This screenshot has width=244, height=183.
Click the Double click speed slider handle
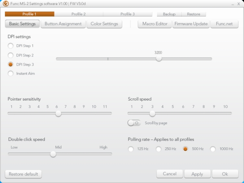[53, 154]
